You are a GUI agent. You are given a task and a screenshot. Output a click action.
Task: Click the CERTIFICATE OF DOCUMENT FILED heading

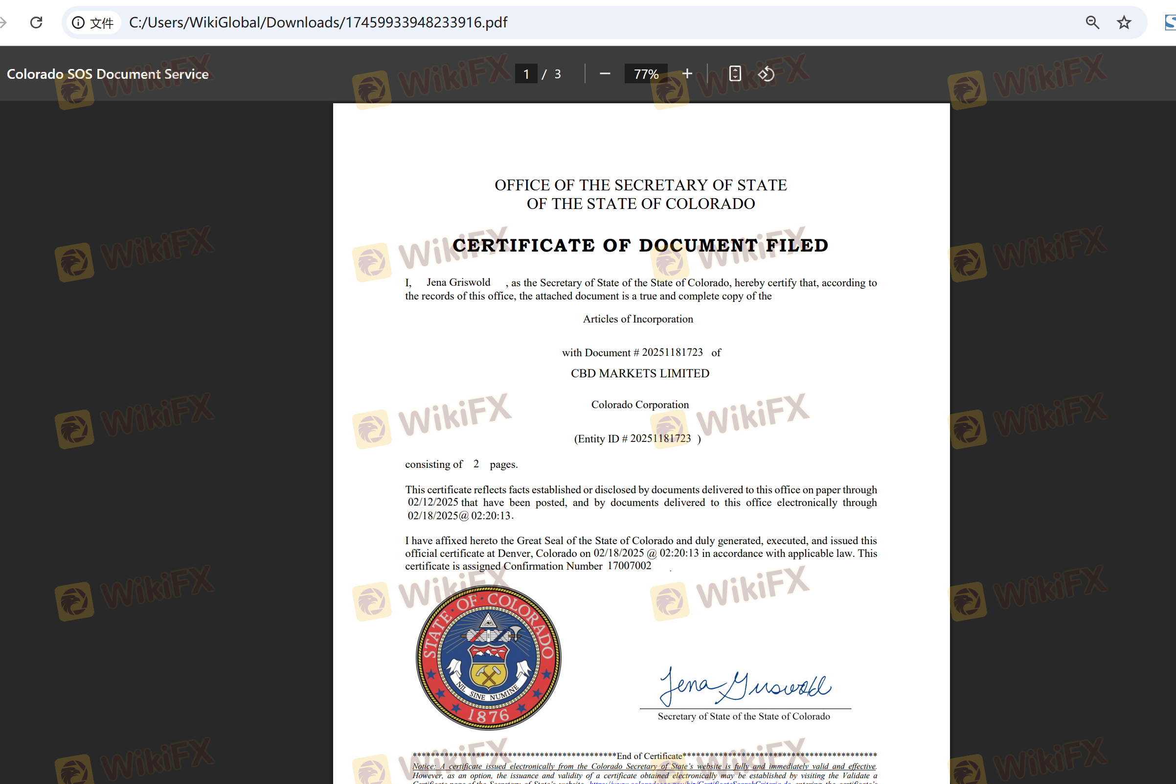[640, 245]
